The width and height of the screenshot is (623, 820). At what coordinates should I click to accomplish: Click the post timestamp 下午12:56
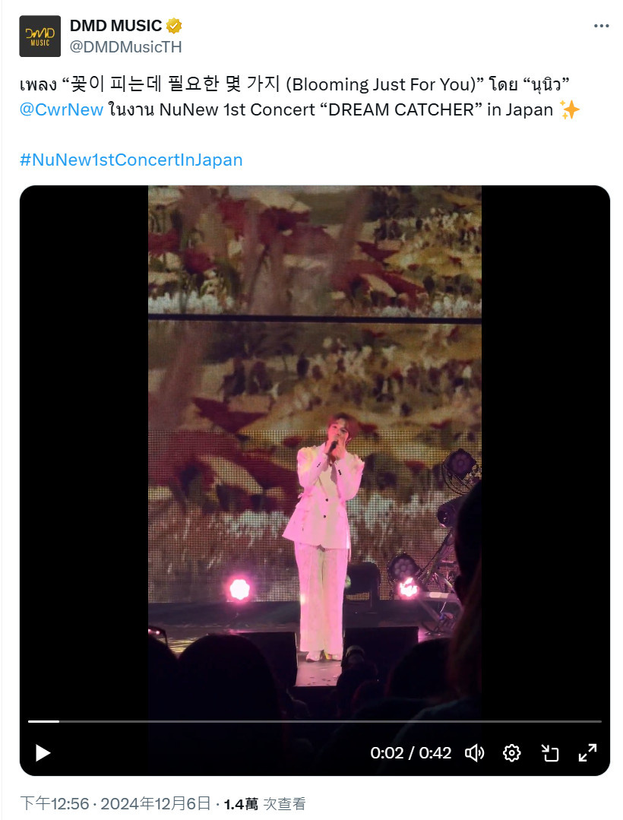[x=55, y=803]
